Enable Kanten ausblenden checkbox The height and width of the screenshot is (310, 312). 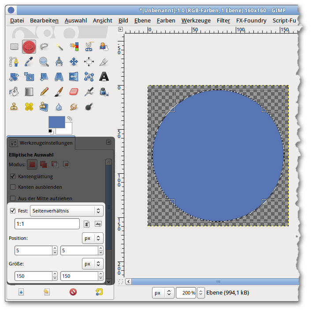tap(13, 187)
